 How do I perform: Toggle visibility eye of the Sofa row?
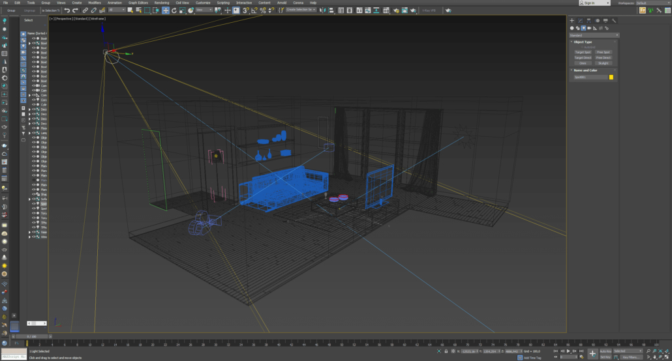pyautogui.click(x=34, y=199)
